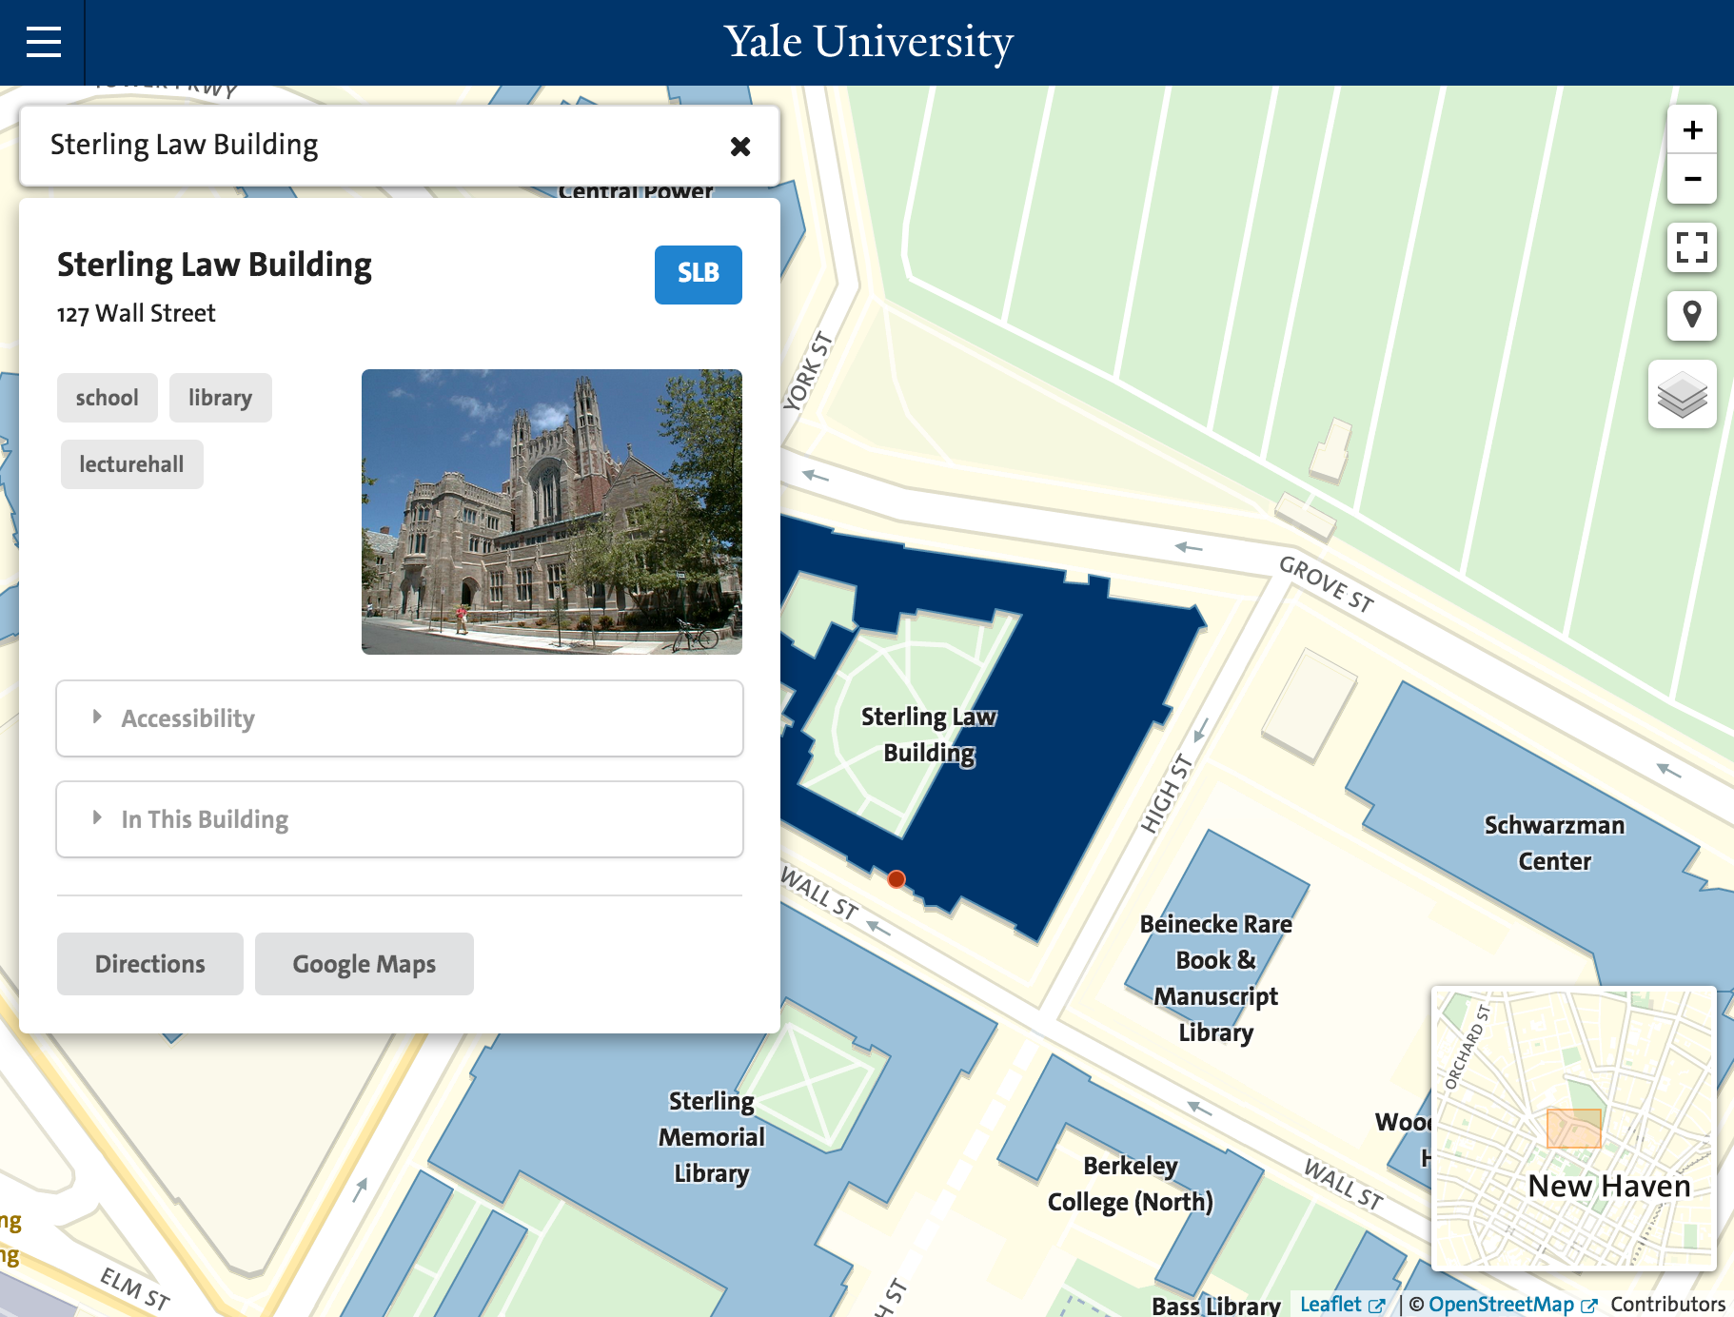Select the school tag
The image size is (1734, 1317).
pyautogui.click(x=108, y=398)
